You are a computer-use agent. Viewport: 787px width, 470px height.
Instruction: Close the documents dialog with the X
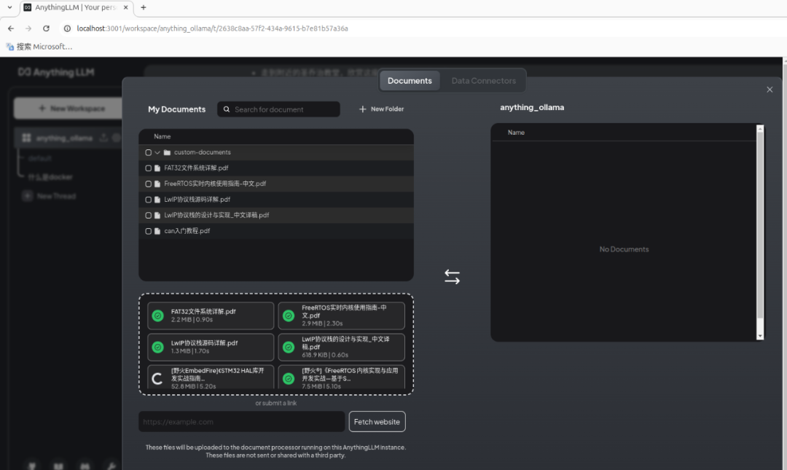pos(770,90)
